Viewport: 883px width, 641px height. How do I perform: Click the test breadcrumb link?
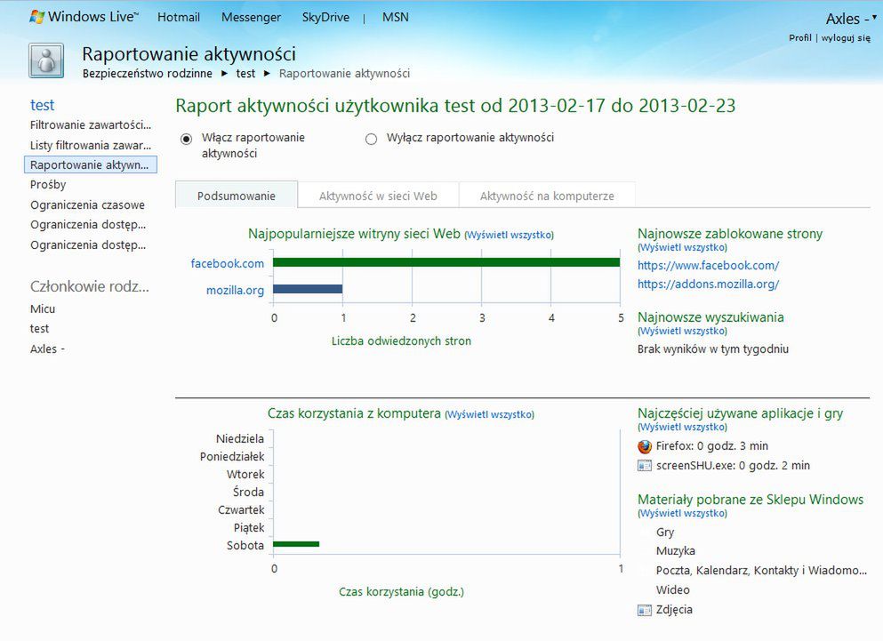(245, 73)
